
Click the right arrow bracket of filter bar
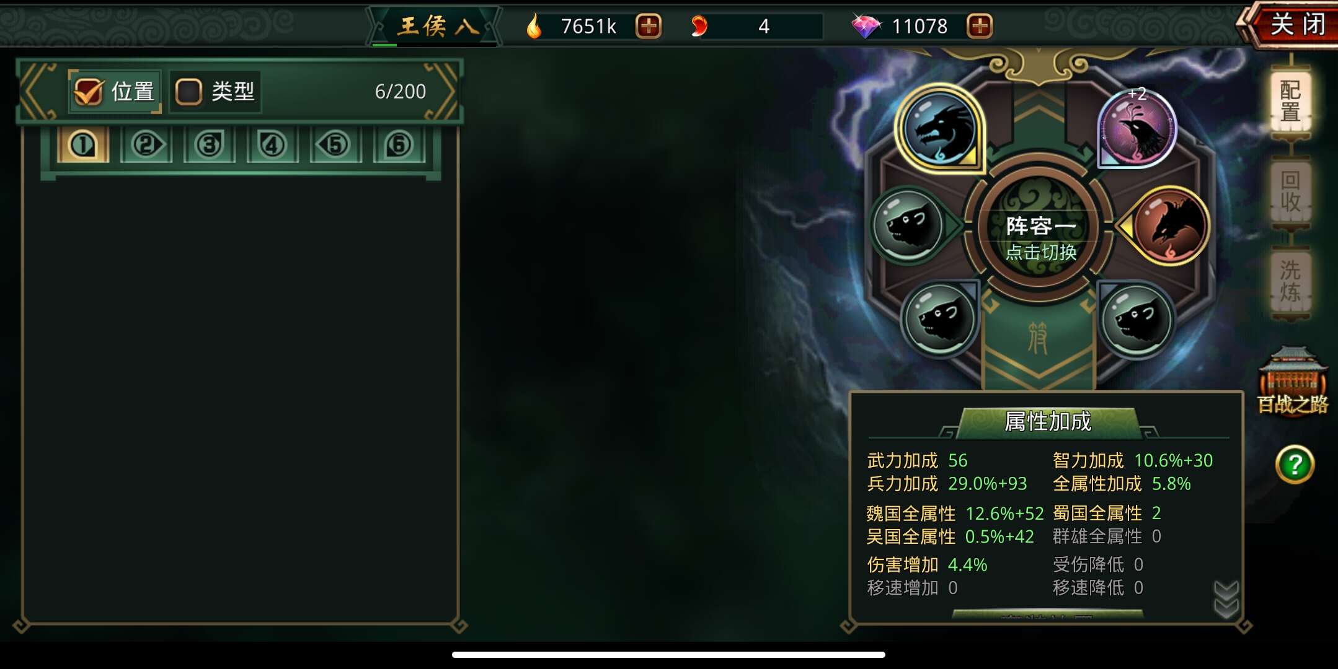[441, 92]
